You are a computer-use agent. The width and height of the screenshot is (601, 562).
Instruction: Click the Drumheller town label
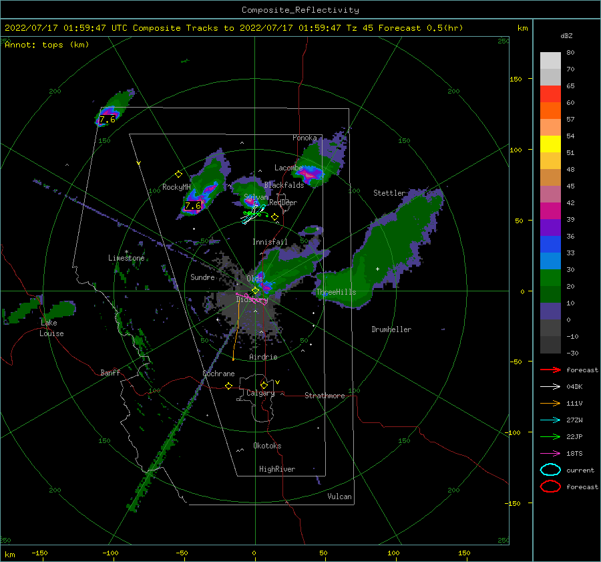click(391, 329)
